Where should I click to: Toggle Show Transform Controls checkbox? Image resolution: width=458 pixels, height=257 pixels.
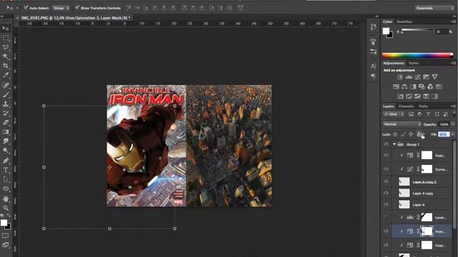pyautogui.click(x=77, y=8)
